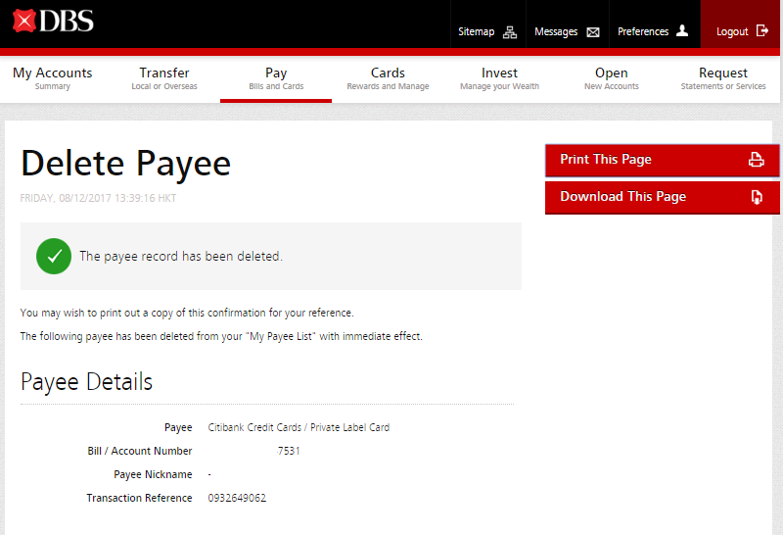
Task: Open the My Accounts tab
Action: (x=53, y=78)
